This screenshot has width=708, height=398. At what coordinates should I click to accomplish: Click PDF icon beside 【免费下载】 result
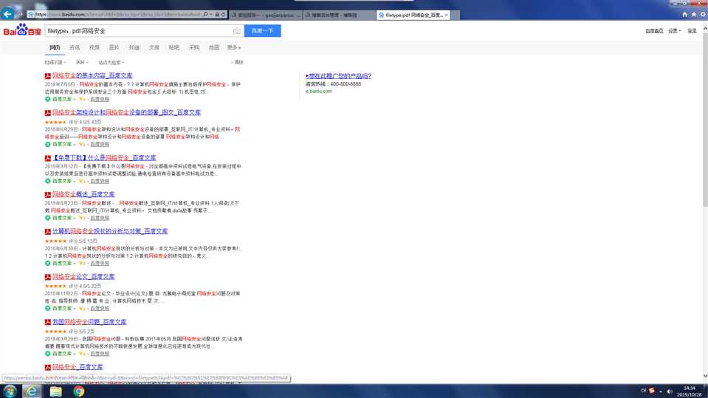click(x=47, y=158)
